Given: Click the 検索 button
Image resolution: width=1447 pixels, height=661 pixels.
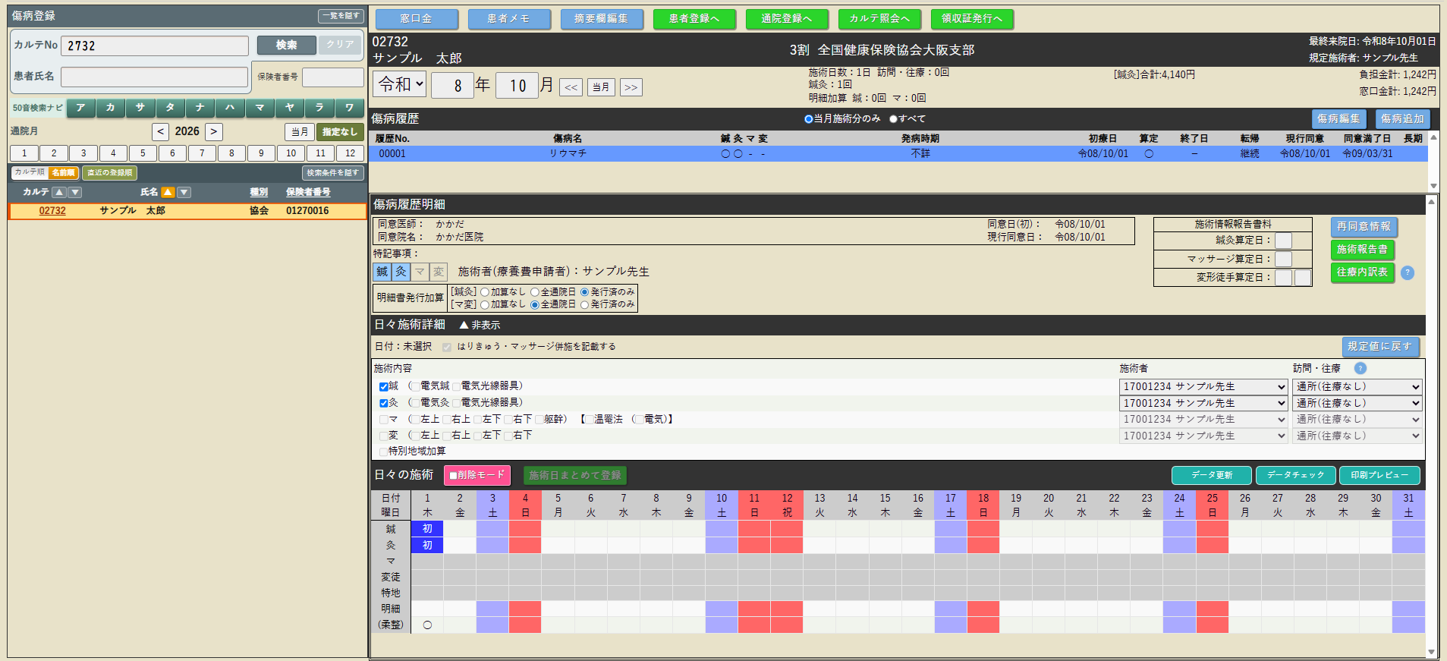Looking at the screenshot, I should click(x=286, y=45).
